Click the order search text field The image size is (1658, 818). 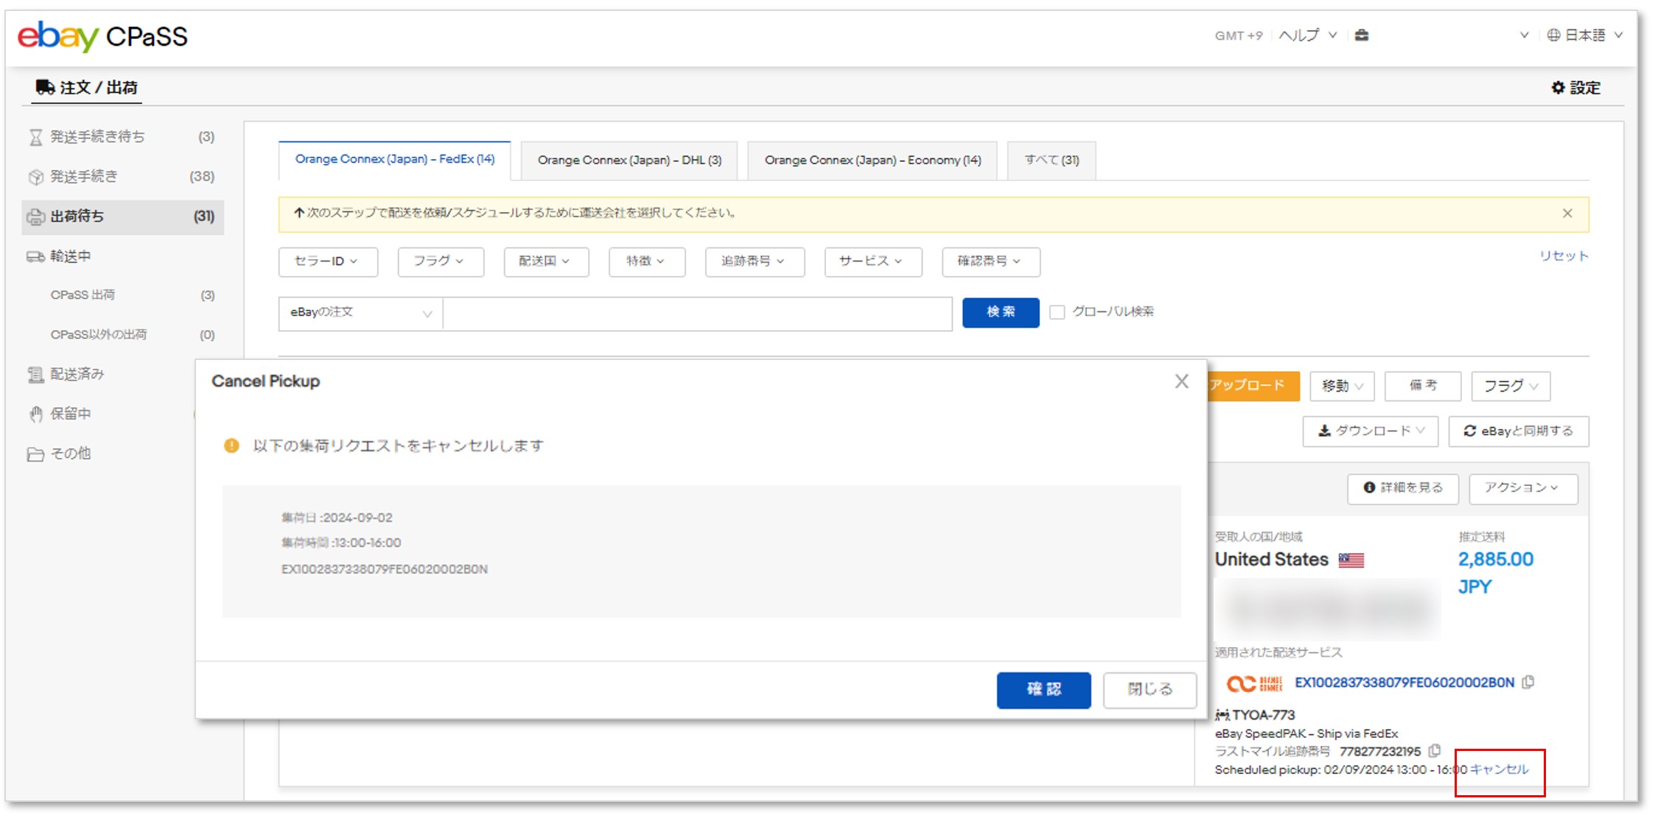click(x=697, y=313)
